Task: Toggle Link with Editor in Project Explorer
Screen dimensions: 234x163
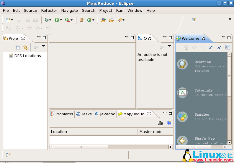Action: pos(26,47)
